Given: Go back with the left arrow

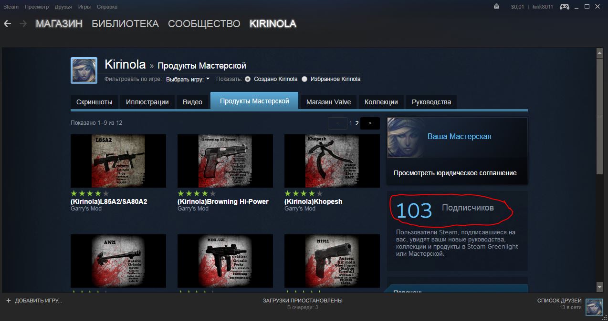Looking at the screenshot, I should coord(7,23).
